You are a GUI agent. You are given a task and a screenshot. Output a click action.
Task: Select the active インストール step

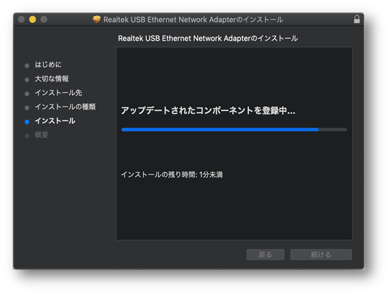[55, 121]
